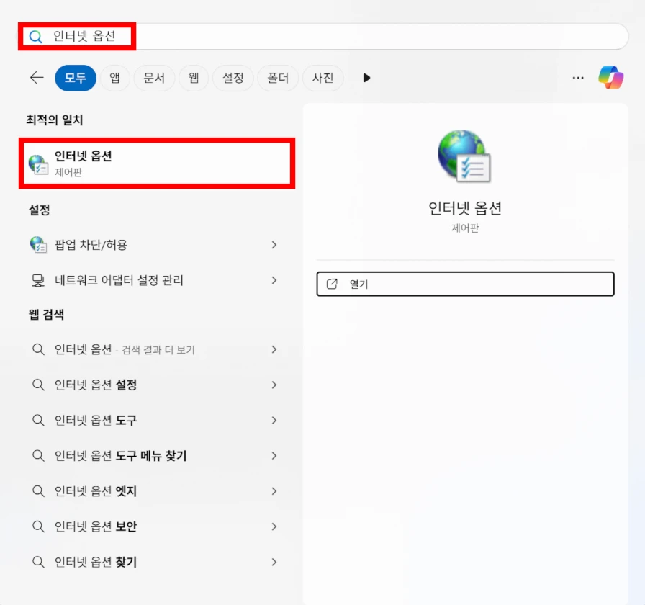Image resolution: width=645 pixels, height=605 pixels.
Task: Click magnifier icon beside 인터넷 옵션 엣지
Action: point(38,491)
